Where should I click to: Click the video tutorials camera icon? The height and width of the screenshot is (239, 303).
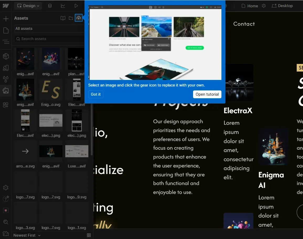tap(6, 233)
